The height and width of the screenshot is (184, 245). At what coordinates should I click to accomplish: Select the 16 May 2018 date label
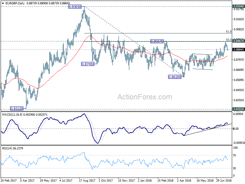pyautogui.click(x=205, y=180)
